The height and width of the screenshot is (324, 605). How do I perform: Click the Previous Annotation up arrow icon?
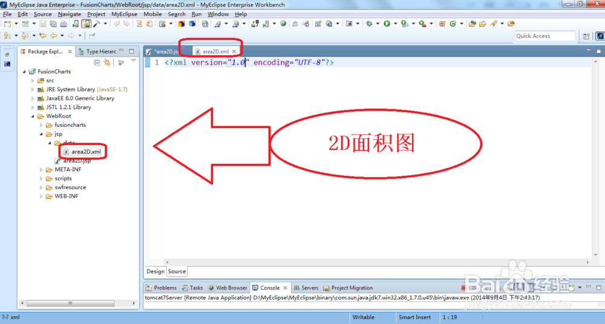click(24, 36)
